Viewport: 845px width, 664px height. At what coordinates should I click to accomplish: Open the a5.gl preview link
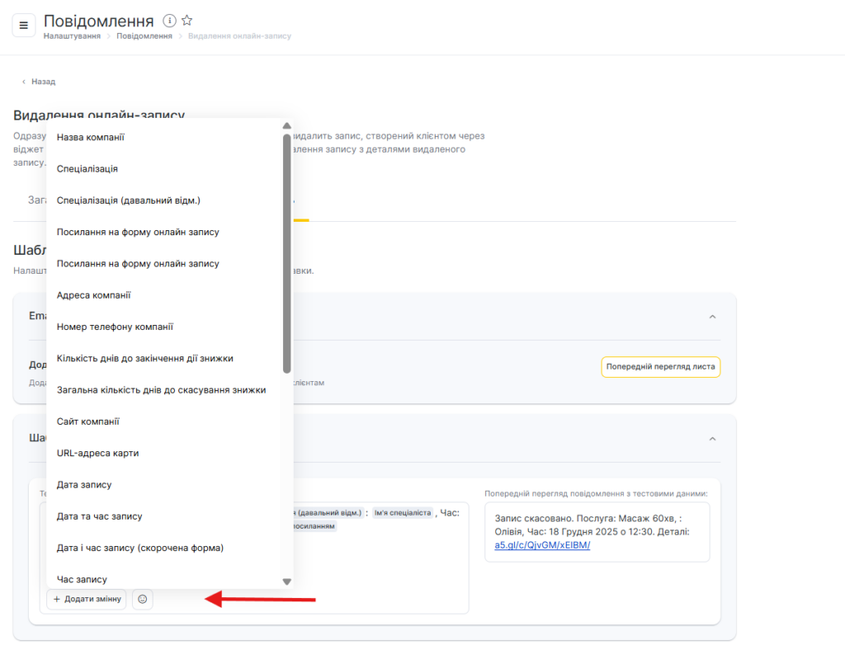pyautogui.click(x=542, y=545)
